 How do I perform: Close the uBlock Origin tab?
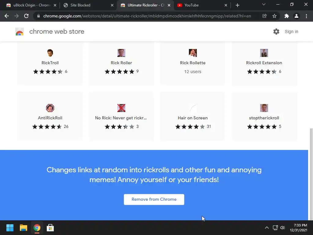[x=55, y=5]
